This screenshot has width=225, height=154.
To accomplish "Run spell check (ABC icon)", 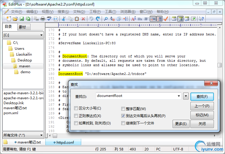I will click(49, 19).
